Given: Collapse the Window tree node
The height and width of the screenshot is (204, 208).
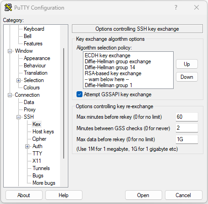Looking at the screenshot, I should (x=10, y=51).
